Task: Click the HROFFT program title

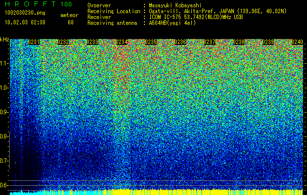Action: (x=30, y=4)
